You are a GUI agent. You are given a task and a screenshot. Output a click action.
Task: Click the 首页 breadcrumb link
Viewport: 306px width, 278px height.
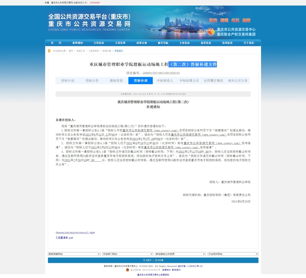click(71, 51)
